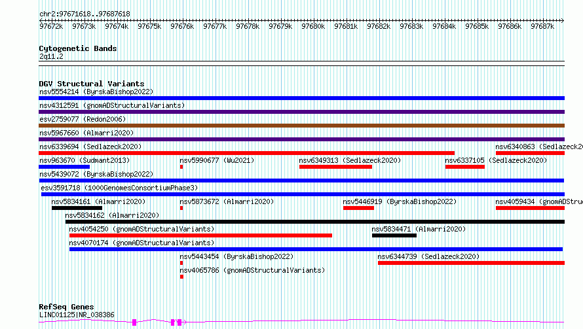583x329 pixels.
Task: Click the LINC01125|NR_038386 gene label
Action: click(x=77, y=315)
